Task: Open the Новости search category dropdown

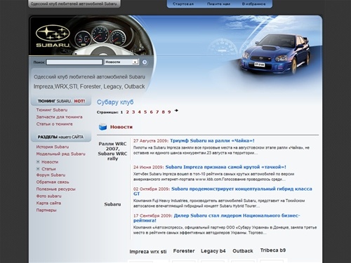Action: (x=121, y=62)
